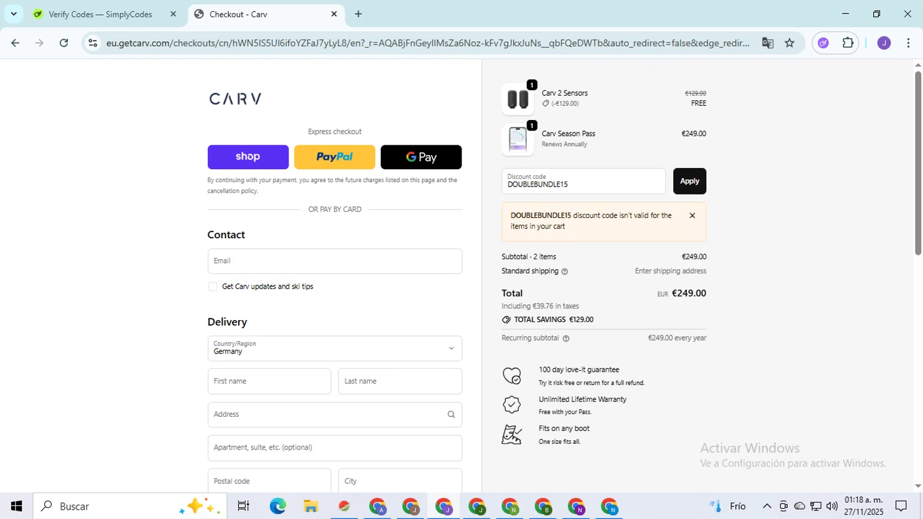
Task: Click the address search magnifier icon
Action: click(x=451, y=414)
